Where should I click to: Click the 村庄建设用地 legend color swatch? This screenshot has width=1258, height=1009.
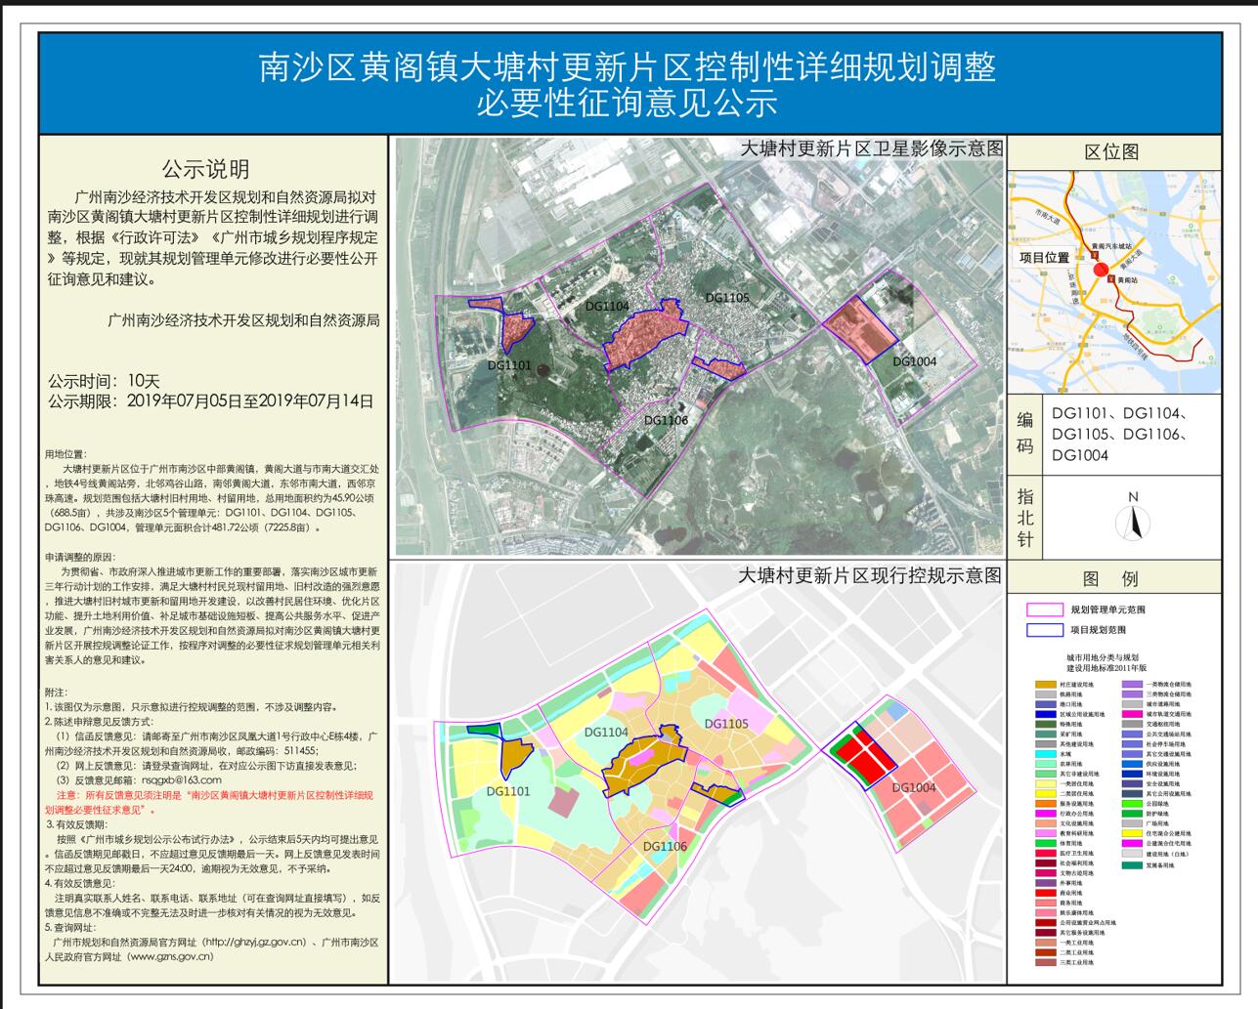coord(1046,685)
